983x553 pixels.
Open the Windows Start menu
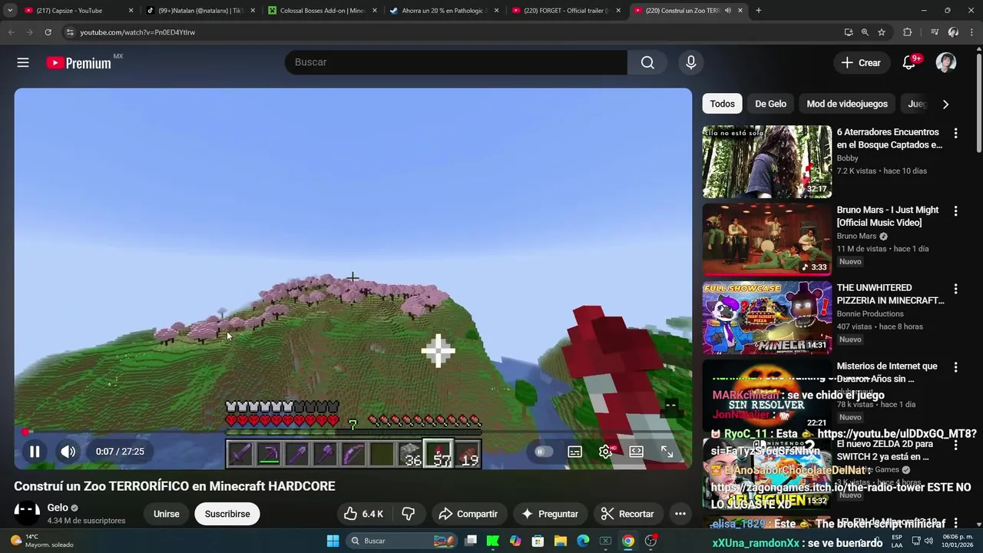coord(333,541)
